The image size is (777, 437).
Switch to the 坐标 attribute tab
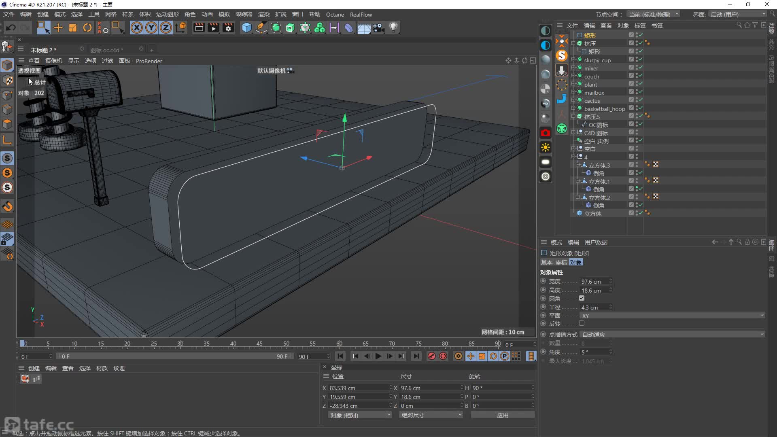[x=561, y=263]
